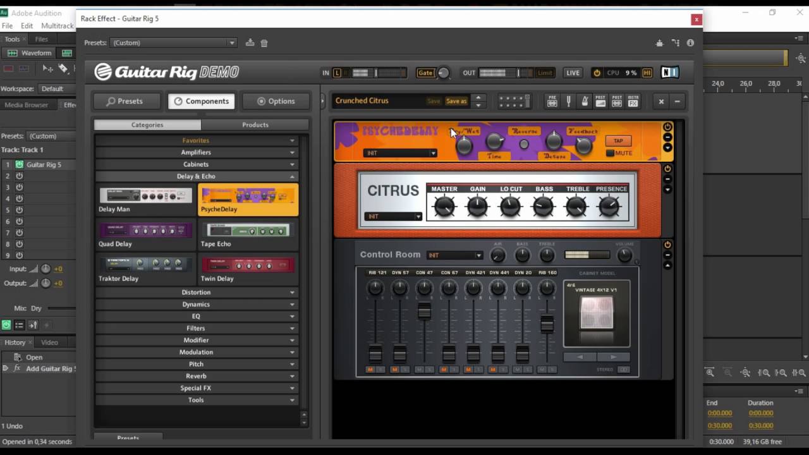Click the Citrus MASTER knob
This screenshot has width=809, height=455.
point(444,206)
